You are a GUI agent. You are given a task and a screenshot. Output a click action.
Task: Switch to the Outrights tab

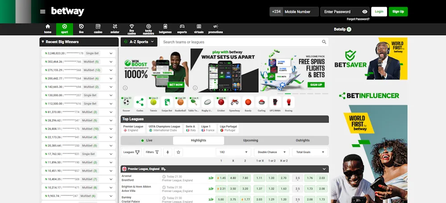(x=303, y=140)
